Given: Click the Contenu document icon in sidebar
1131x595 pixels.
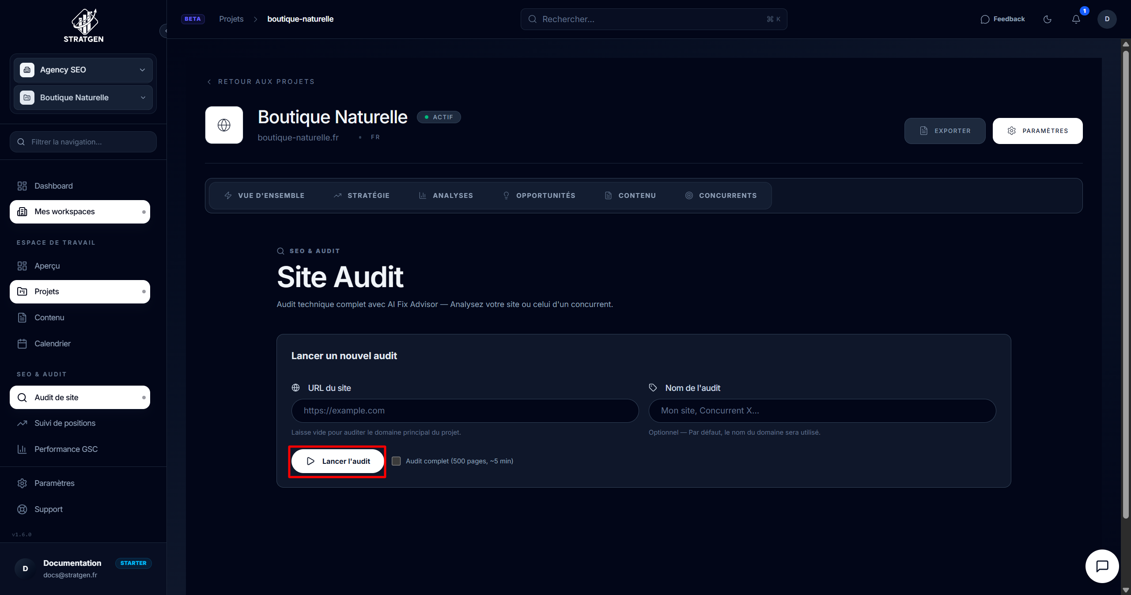Looking at the screenshot, I should (22, 317).
